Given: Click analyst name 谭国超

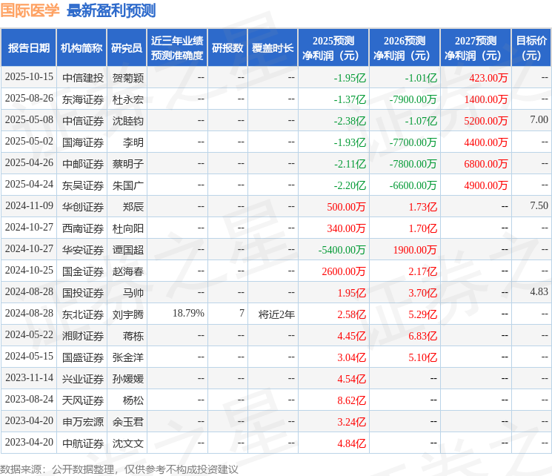Looking at the screenshot, I should (x=127, y=250).
